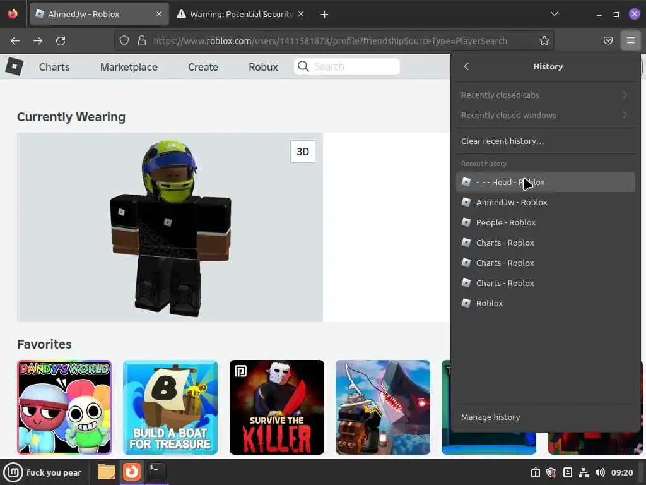Reload the current page

point(61,41)
